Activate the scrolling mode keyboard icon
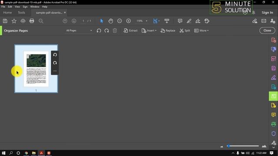This screenshot has width=278, height=156. click(x=167, y=21)
